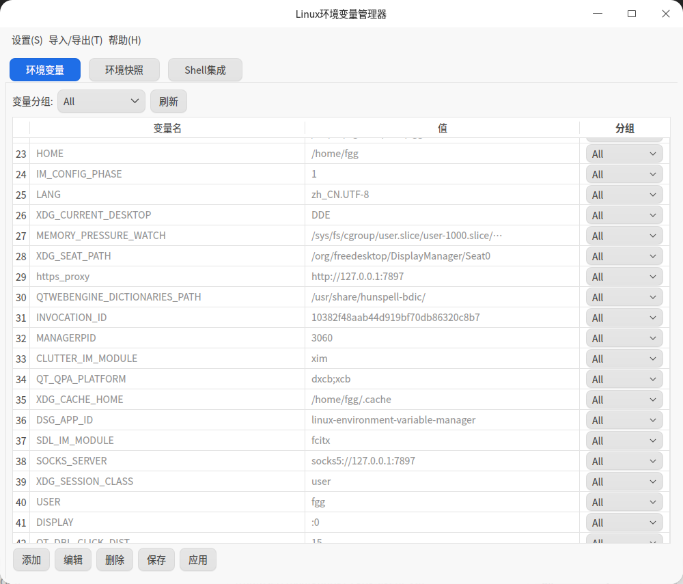This screenshot has width=683, height=584.
Task: Click the 添加 button
Action: coord(31,559)
